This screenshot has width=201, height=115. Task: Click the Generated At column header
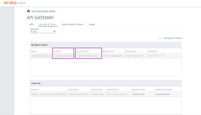tap(113, 90)
